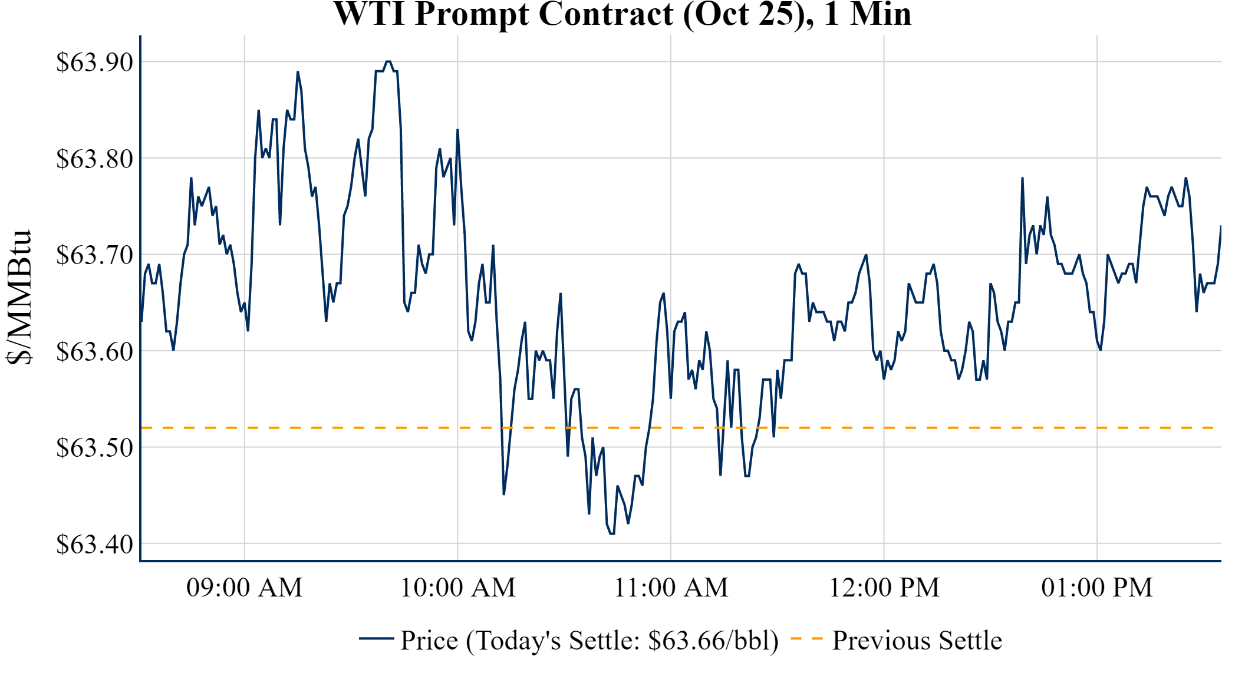The image size is (1245, 679).
Task: Click the solid blue legend line swatch
Action: [376, 638]
